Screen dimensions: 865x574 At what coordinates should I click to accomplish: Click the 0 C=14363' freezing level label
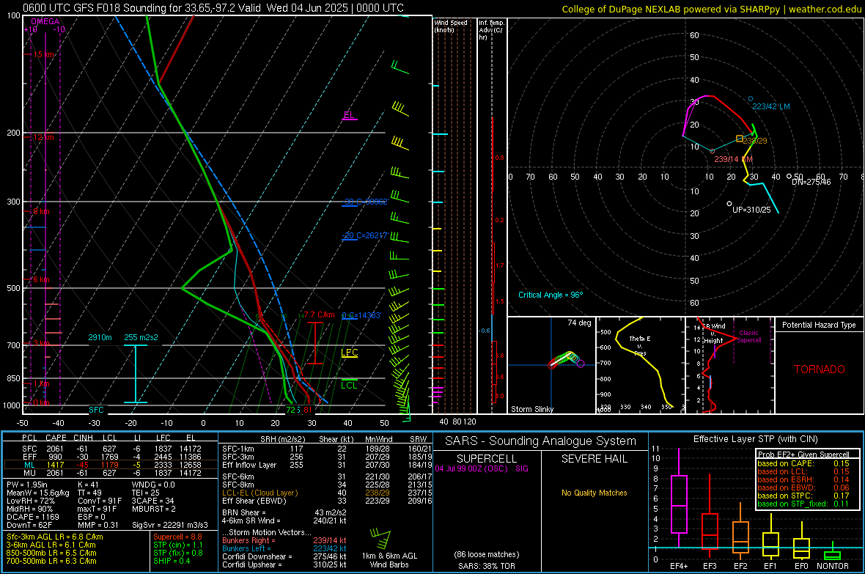(x=361, y=316)
